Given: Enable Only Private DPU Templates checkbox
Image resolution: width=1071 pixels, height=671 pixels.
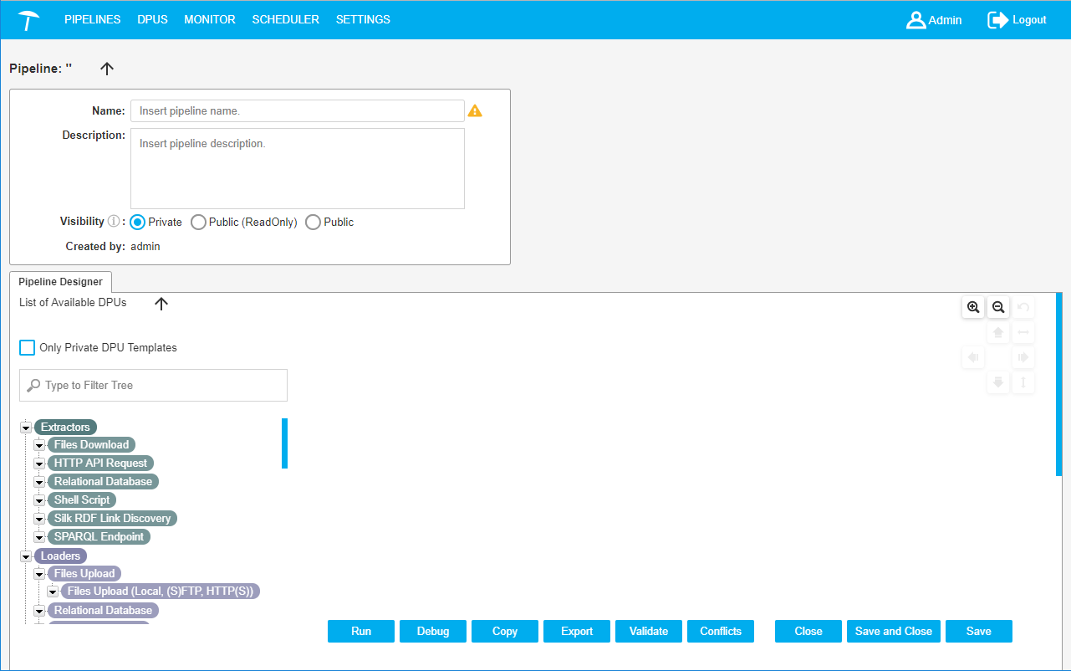Looking at the screenshot, I should [x=28, y=347].
